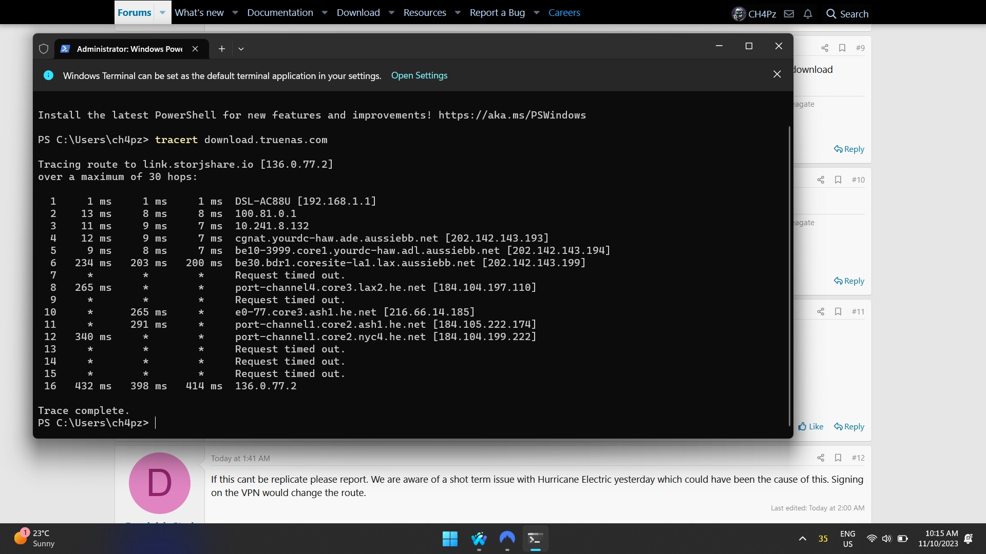Open post #12 timestamp Today at 1:41 AM

point(240,458)
